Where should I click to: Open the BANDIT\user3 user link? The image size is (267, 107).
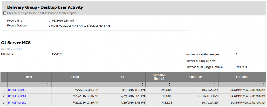tap(17, 96)
